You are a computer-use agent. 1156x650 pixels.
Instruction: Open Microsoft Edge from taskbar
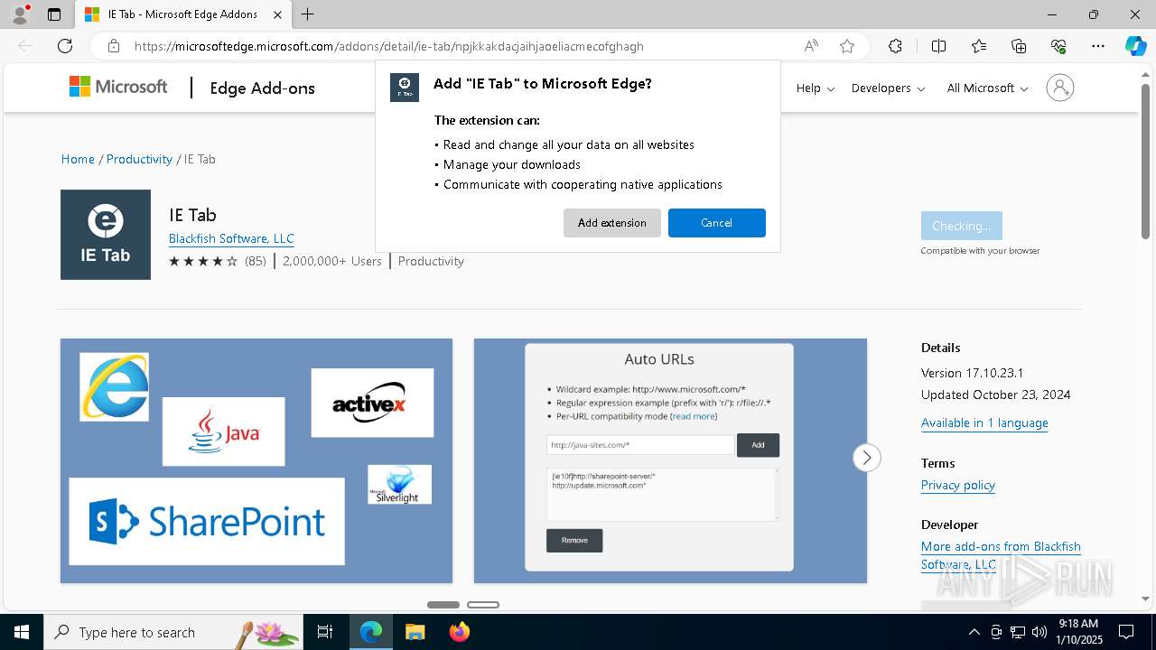[371, 632]
